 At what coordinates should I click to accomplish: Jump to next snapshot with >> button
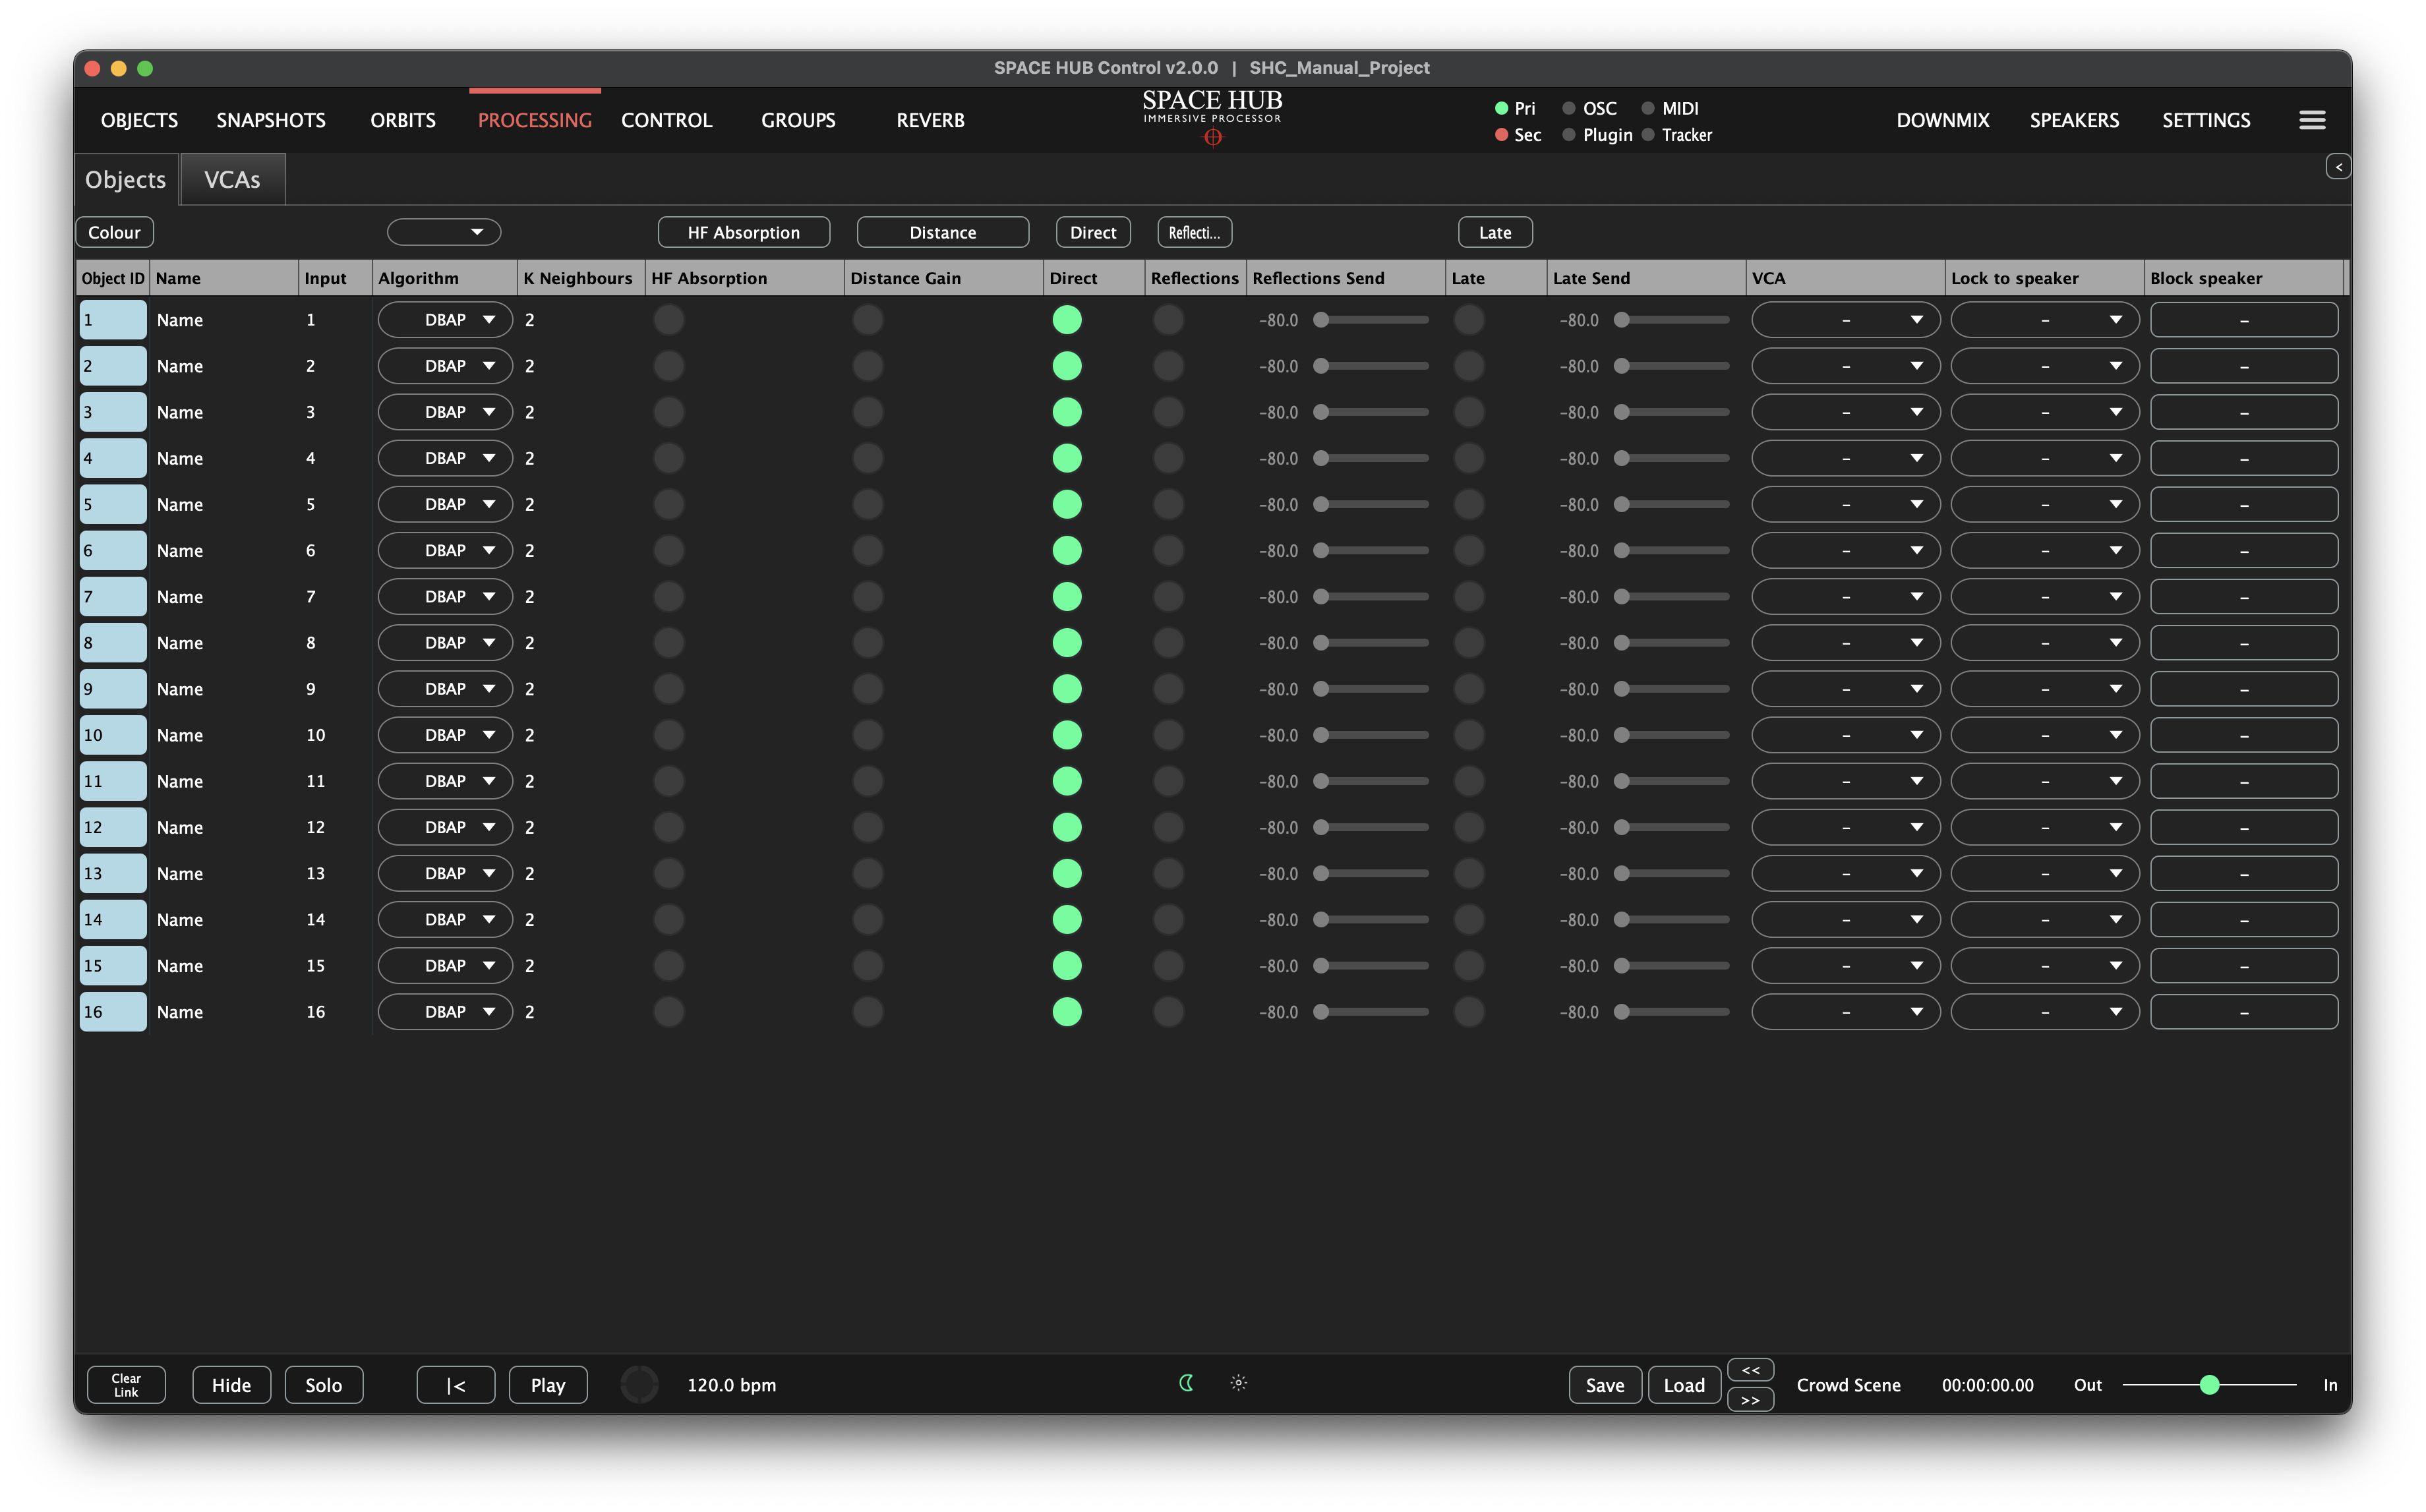tap(1750, 1400)
